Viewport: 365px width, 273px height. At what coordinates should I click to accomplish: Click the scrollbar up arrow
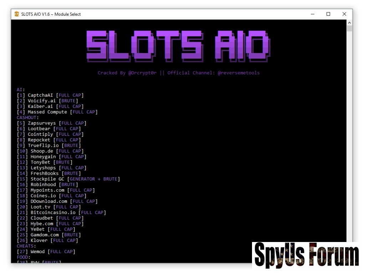tap(349, 22)
